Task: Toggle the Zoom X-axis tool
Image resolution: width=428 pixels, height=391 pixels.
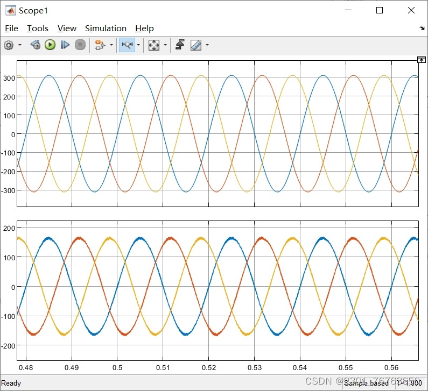Action: 127,45
